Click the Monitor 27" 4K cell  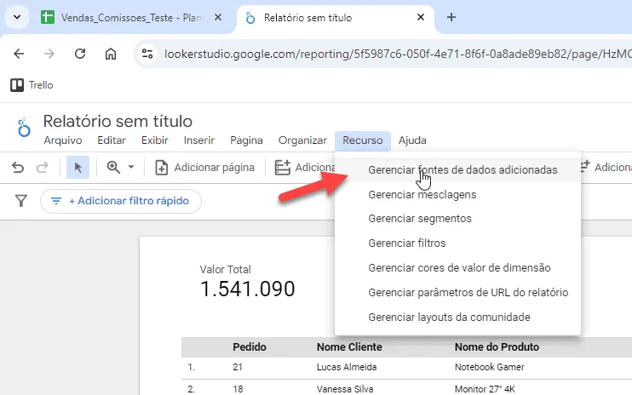[x=485, y=389]
